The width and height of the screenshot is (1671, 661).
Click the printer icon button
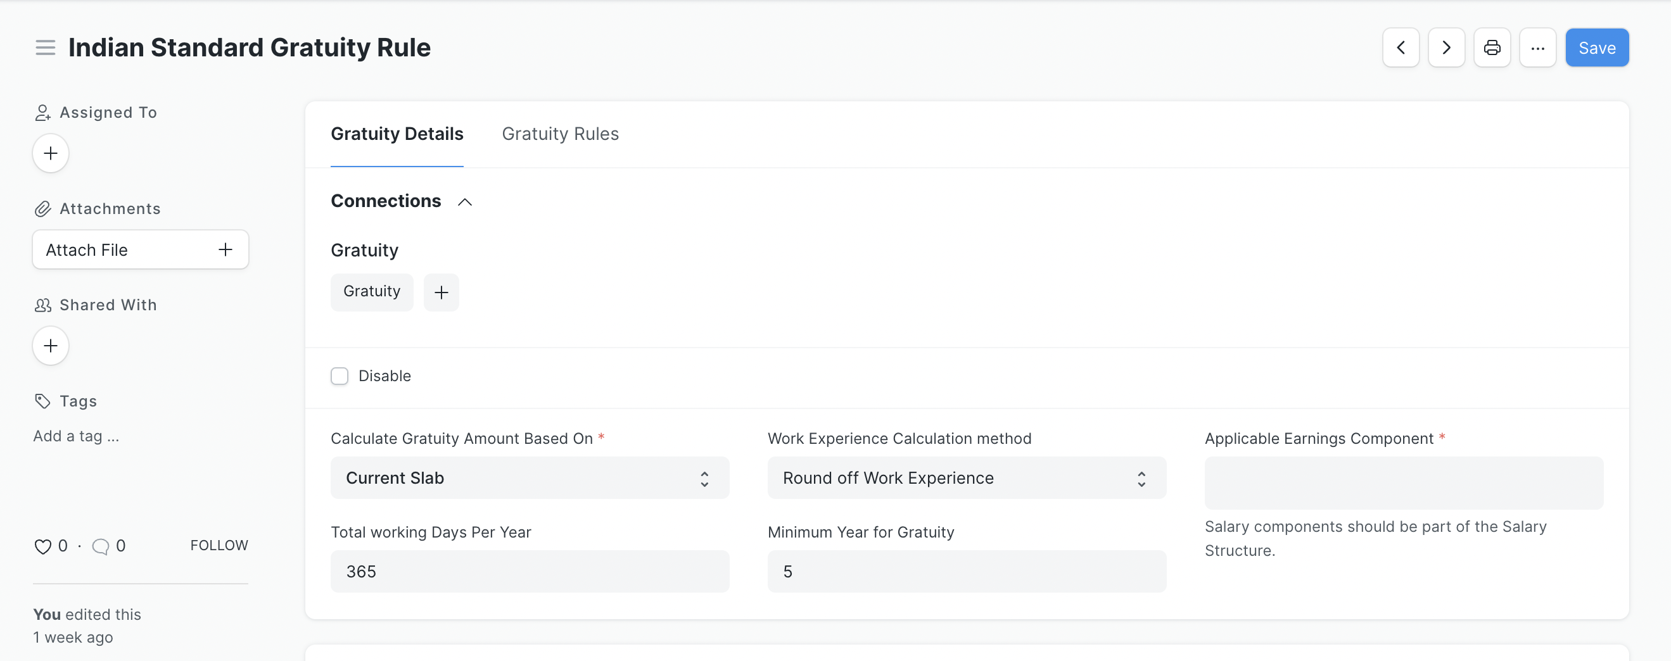pyautogui.click(x=1492, y=47)
